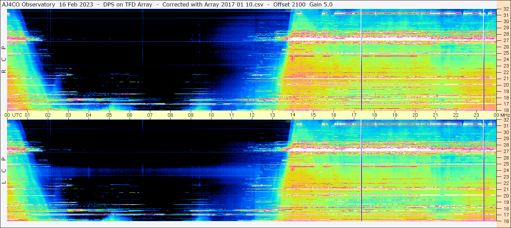Click hour label 05 on UTC time axis
This screenshot has height=228, width=511.
pyautogui.click(x=109, y=115)
